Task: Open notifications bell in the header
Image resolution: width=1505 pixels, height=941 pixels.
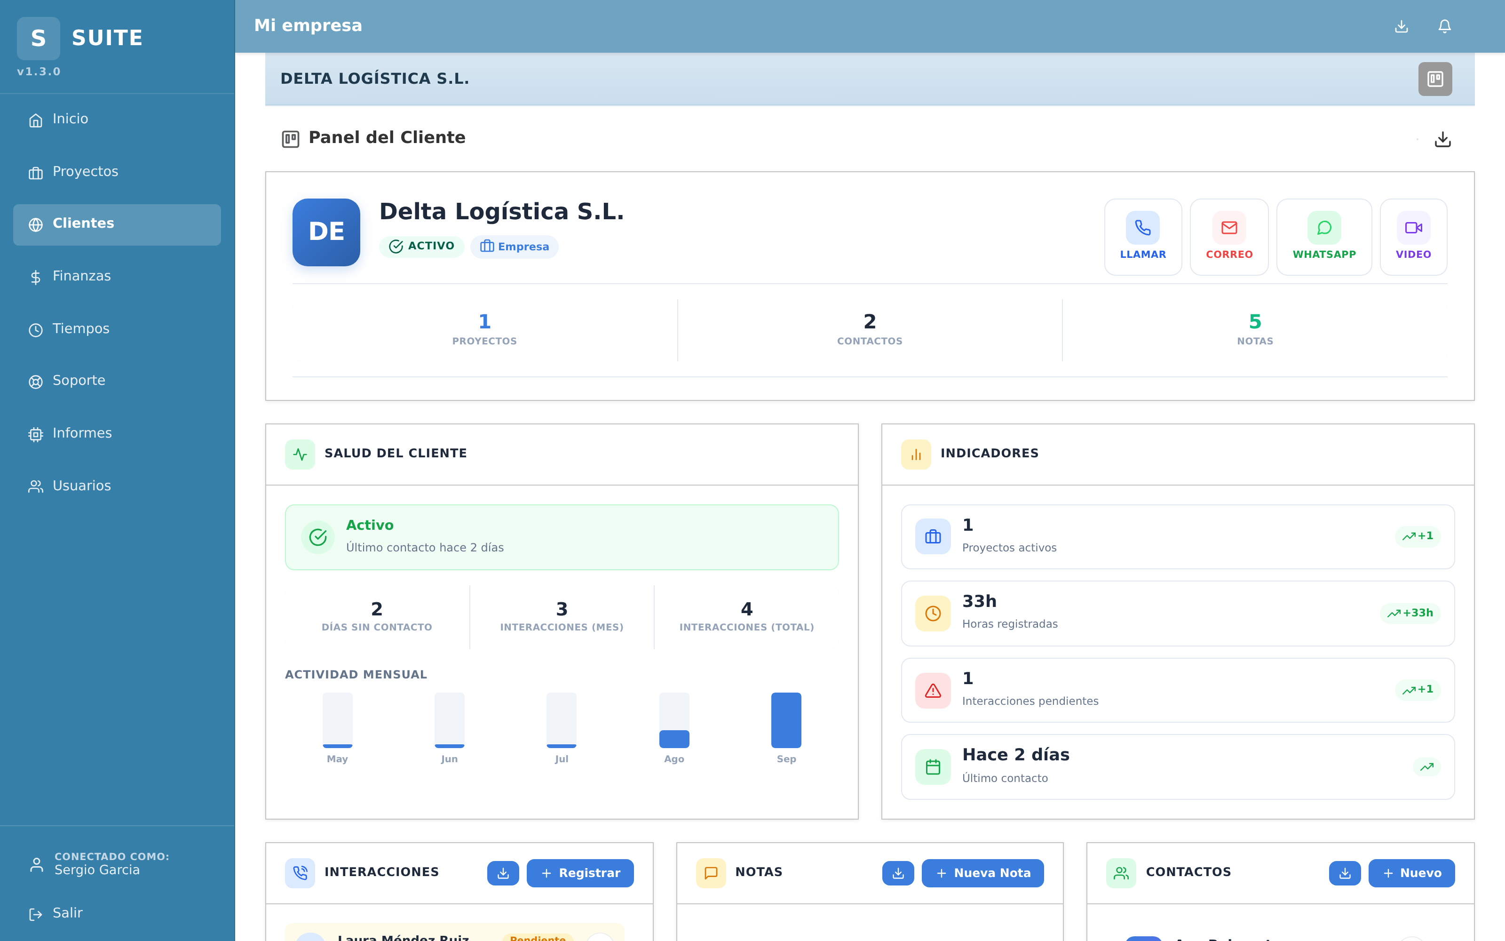Action: [x=1445, y=26]
